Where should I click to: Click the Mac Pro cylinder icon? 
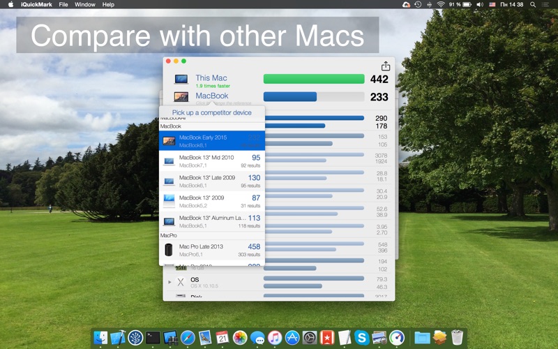point(169,250)
